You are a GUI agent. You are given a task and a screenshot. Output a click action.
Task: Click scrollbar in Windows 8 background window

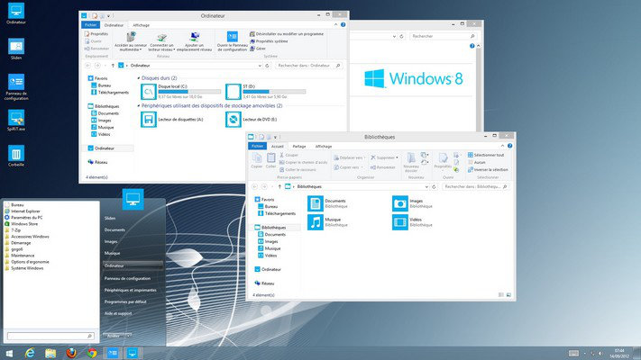tap(479, 86)
